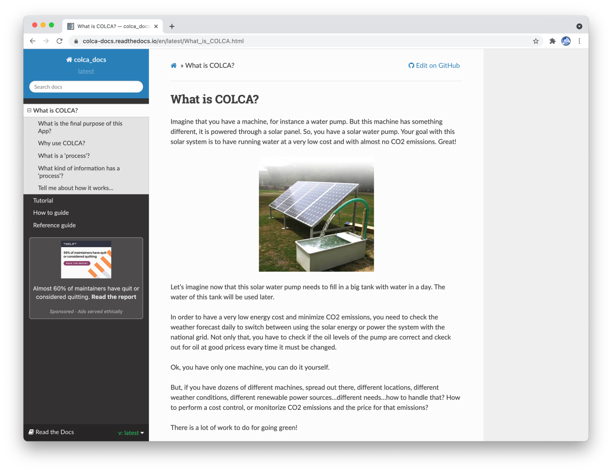Viewport: 612px width, 472px height.
Task: Go back using the back arrow
Action: [x=33, y=41]
